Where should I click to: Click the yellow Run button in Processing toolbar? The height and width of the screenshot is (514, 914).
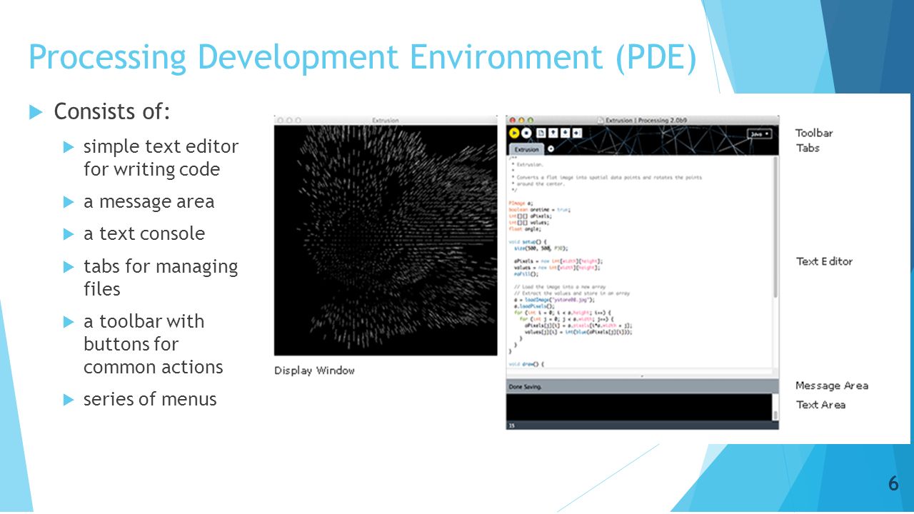pos(514,133)
